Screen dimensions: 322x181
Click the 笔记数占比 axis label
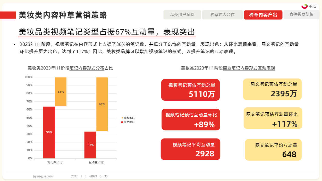click(x=55, y=162)
